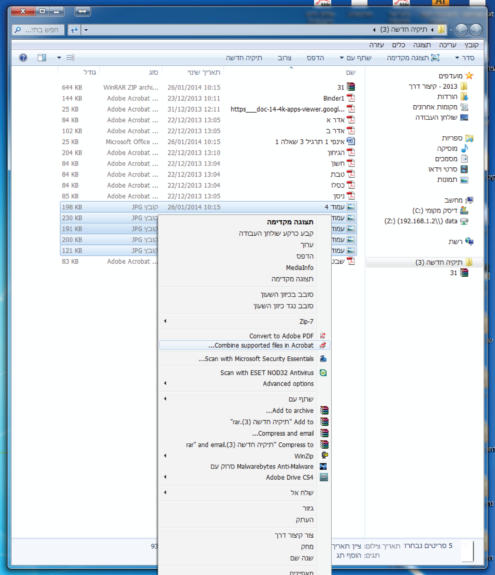Select the PDF icon of Binder1
This screenshot has width=495, height=575.
click(351, 98)
